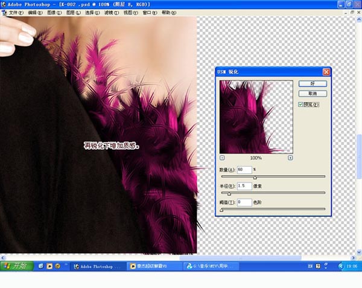
Task: Click the Photoshop application icon in title bar
Action: click(x=3, y=4)
